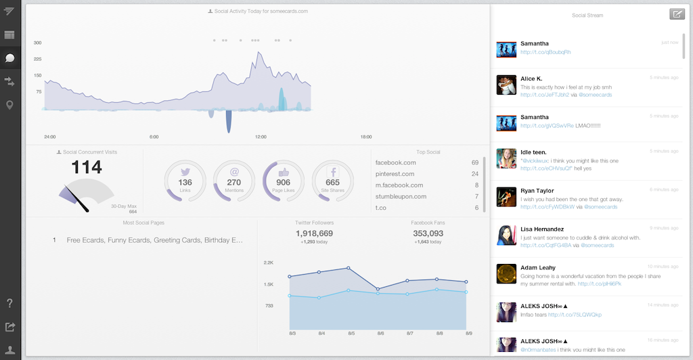Click Ryan Taylor's avatar thumbnail

point(506,197)
